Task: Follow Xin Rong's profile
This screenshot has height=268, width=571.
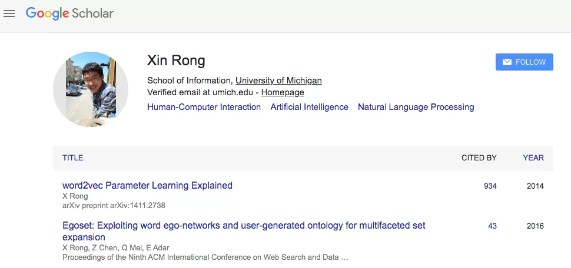Action: tap(524, 62)
